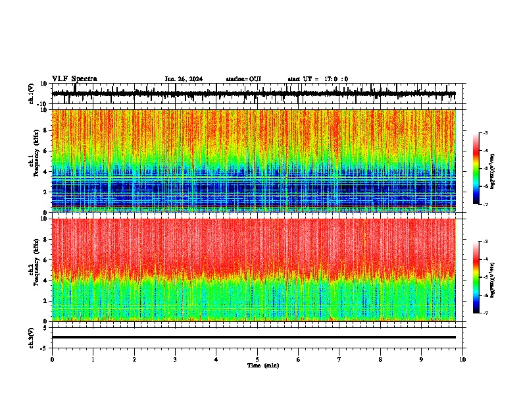Click the time axis tick label "3"

coord(175,360)
